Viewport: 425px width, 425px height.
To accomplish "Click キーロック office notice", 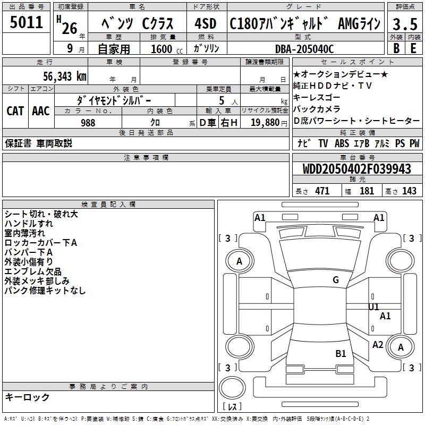I will 27,397.
